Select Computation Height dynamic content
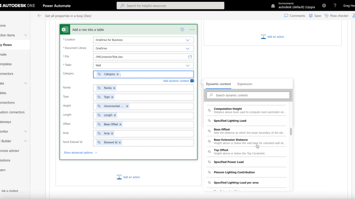 click(x=247, y=110)
